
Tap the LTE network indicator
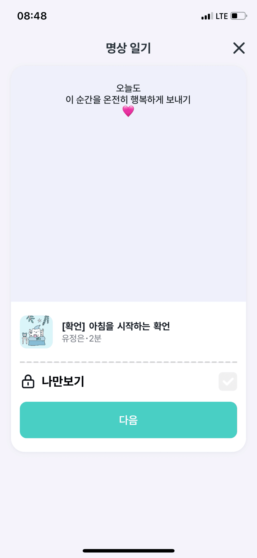pyautogui.click(x=222, y=16)
